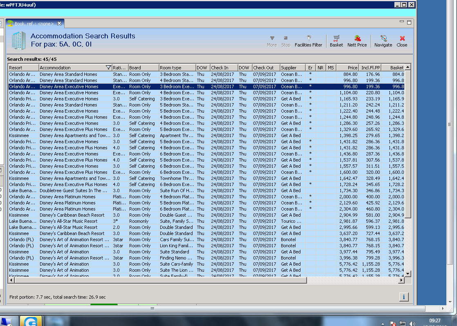Click outer window scrollbar right arrow
This screenshot has height=326, width=457.
443,308
